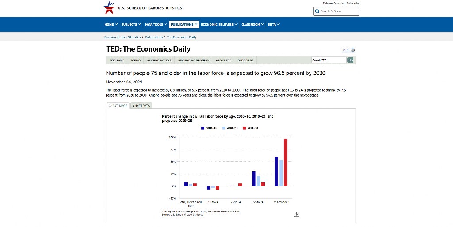This screenshot has width=453, height=227.
Task: Open TED Home tab
Action: (117, 60)
